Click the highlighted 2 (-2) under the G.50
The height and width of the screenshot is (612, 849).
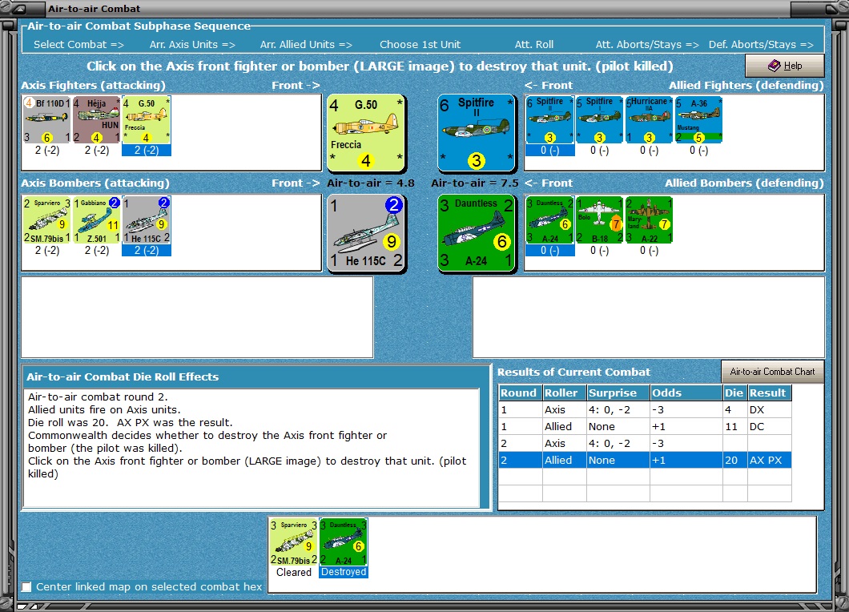(x=147, y=150)
